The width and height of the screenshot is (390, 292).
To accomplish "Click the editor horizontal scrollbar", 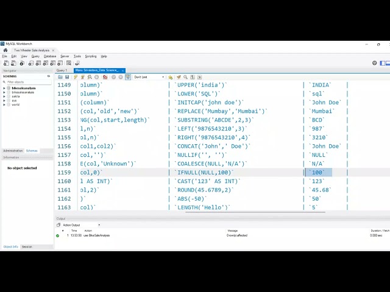I will click(255, 212).
